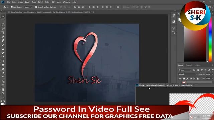
Task: Open the Brush Settings panel icon in dock
Action: pyautogui.click(x=174, y=28)
